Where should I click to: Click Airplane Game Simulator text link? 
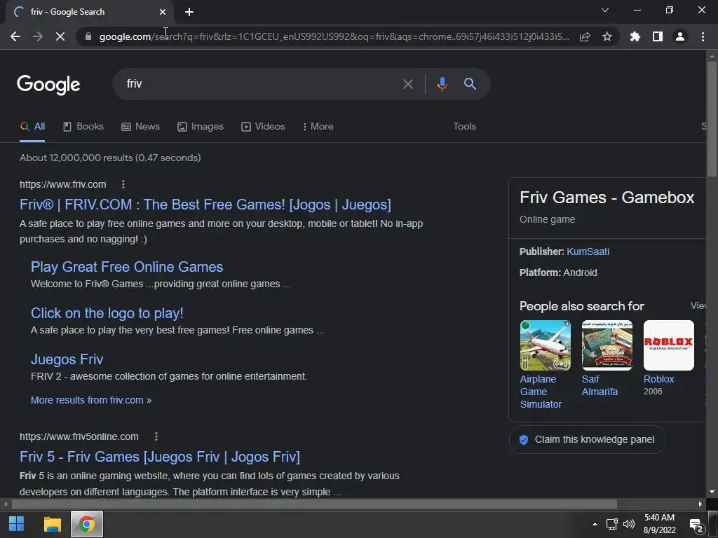(541, 392)
